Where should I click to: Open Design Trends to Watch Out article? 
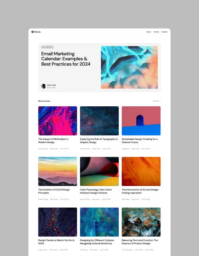tap(56, 242)
